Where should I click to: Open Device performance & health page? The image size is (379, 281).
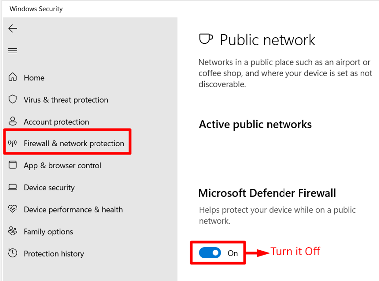pyautogui.click(x=74, y=210)
